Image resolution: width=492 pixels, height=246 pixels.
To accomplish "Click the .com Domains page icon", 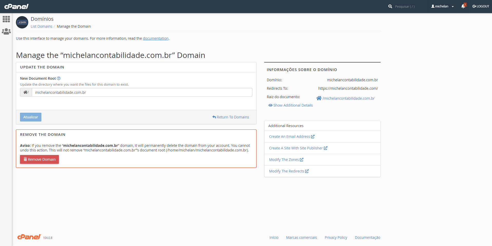I will point(22,22).
